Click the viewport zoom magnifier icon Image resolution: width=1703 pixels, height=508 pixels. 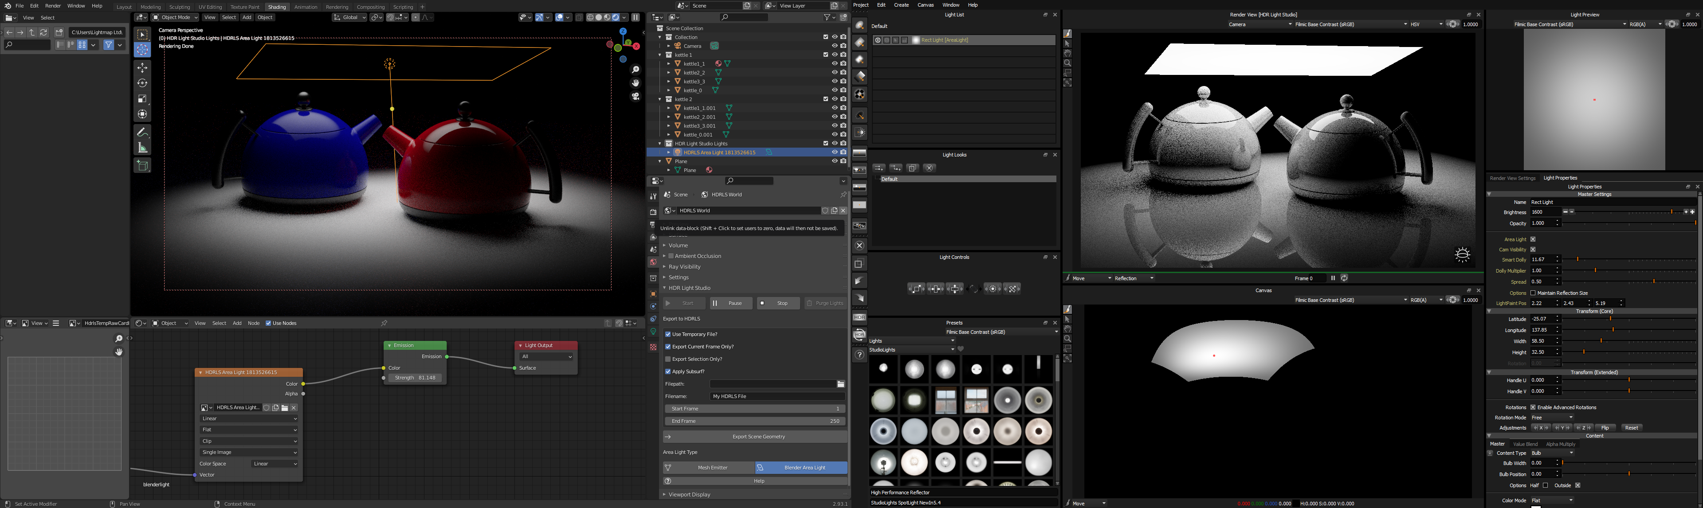(x=636, y=69)
